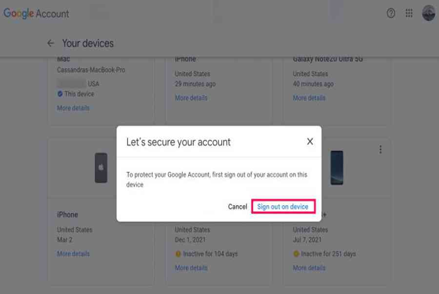439x294 pixels.
Task: Open Google Help via question mark icon
Action: point(391,14)
